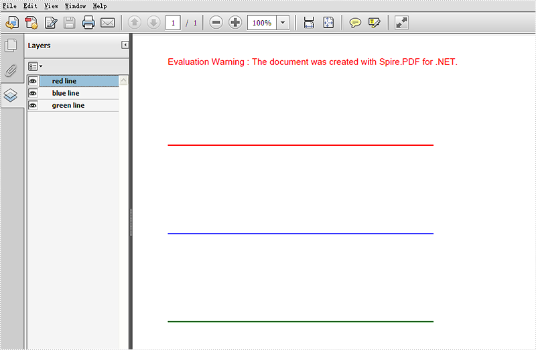Click the open file toolbar icon

pyautogui.click(x=12, y=23)
